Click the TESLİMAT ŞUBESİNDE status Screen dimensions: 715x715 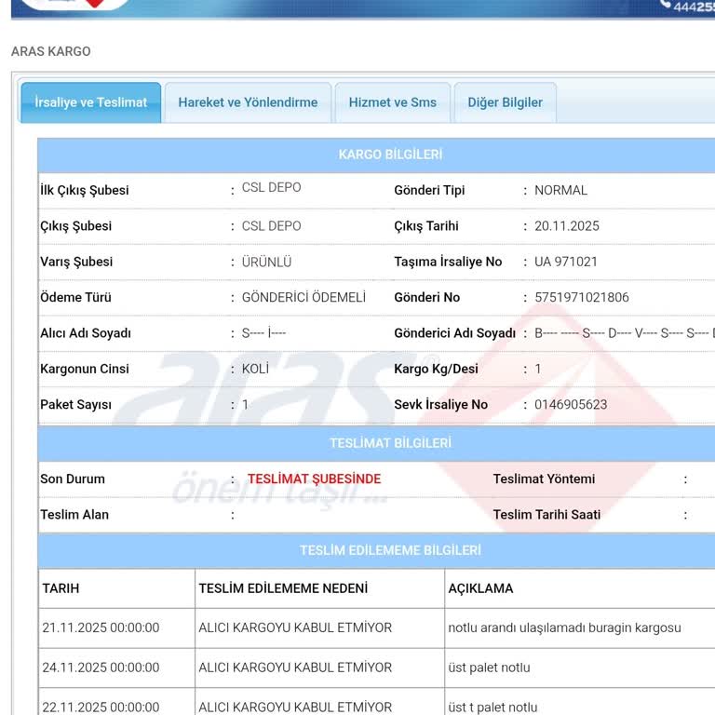coord(314,479)
